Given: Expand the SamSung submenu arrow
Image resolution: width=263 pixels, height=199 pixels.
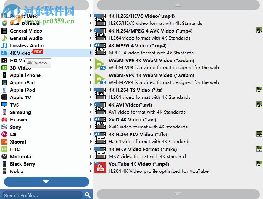Looking at the screenshot, I should pyautogui.click(x=90, y=112).
